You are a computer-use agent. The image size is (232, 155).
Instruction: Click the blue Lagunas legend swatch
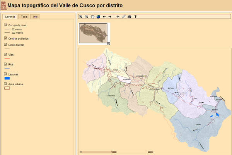(x=7, y=78)
